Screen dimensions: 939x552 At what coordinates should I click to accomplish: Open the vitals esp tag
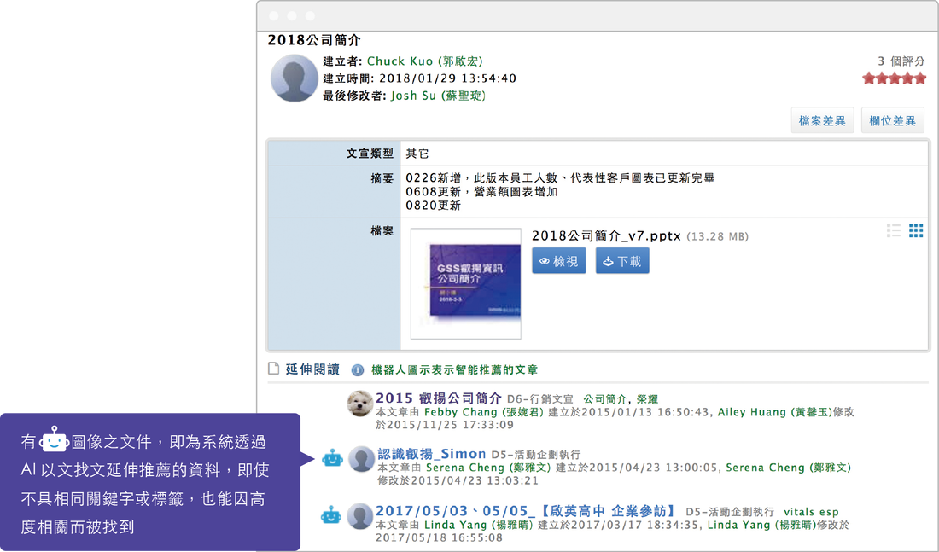pyautogui.click(x=812, y=512)
